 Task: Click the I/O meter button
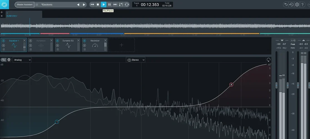pyautogui.click(x=293, y=40)
